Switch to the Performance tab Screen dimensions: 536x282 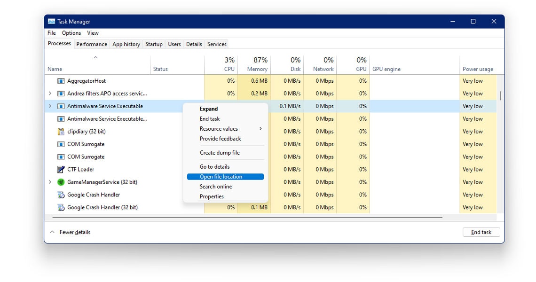(91, 44)
